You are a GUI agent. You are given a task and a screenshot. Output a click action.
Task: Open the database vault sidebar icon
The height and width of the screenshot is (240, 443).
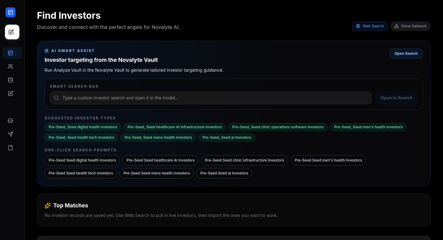pos(10,80)
